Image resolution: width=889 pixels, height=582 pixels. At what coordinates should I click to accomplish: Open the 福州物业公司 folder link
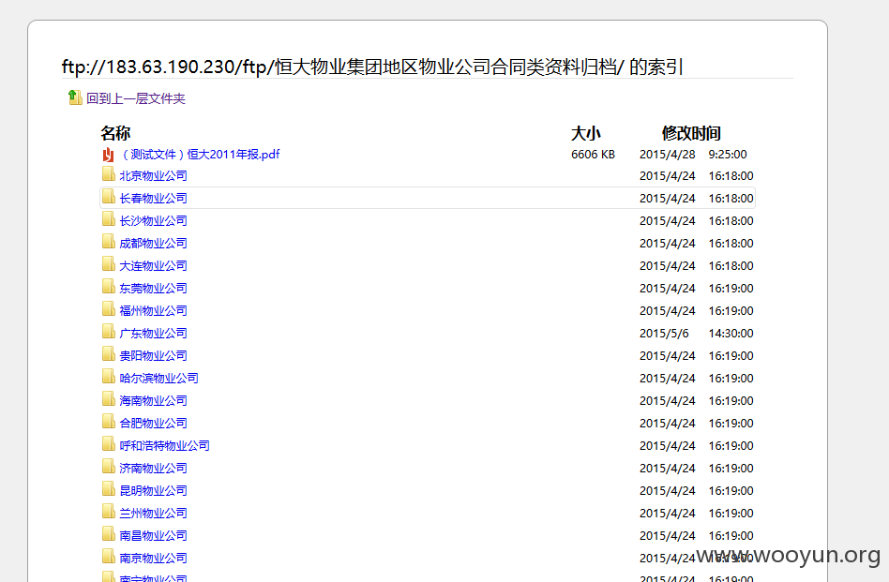coord(153,310)
